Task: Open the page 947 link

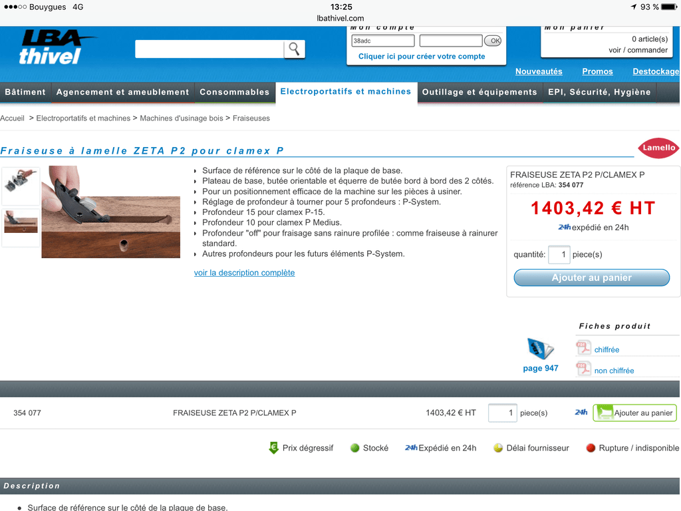Action: [540, 369]
